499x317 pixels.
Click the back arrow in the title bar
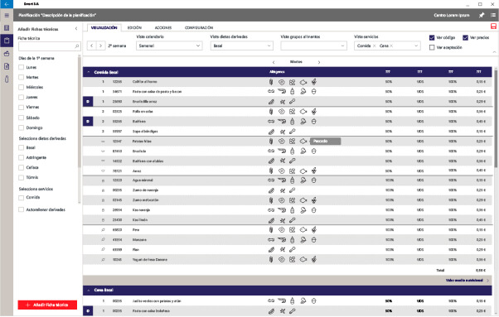[7, 4]
